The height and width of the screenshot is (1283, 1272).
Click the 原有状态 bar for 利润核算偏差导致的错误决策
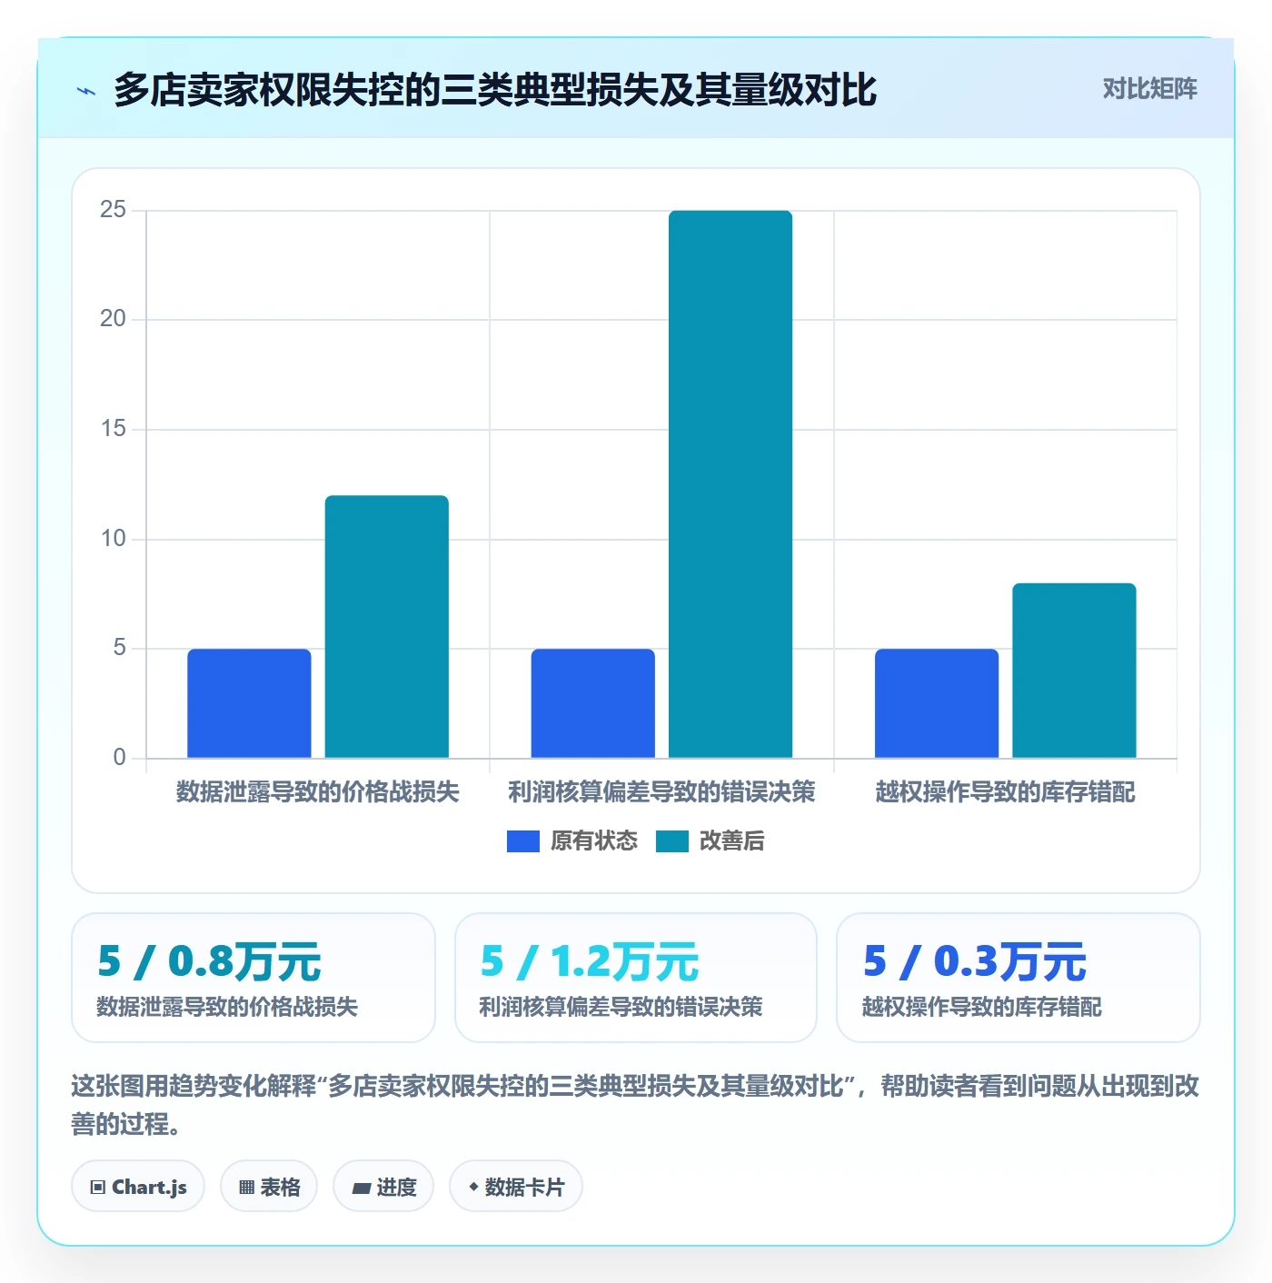tap(593, 703)
